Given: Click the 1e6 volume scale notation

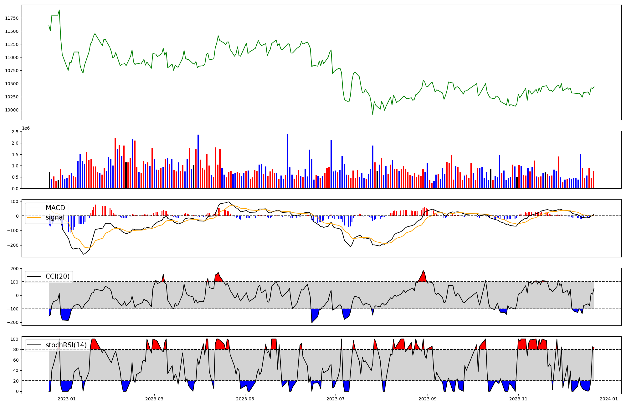Looking at the screenshot, I should pyautogui.click(x=26, y=128).
